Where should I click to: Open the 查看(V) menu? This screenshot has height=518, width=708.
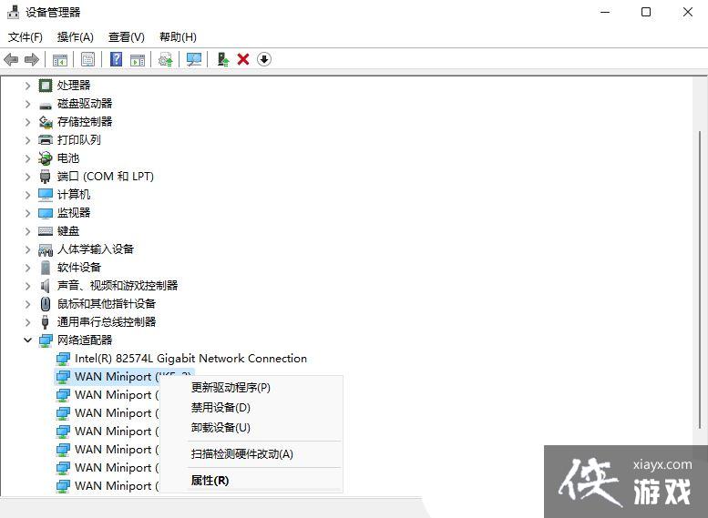(127, 37)
